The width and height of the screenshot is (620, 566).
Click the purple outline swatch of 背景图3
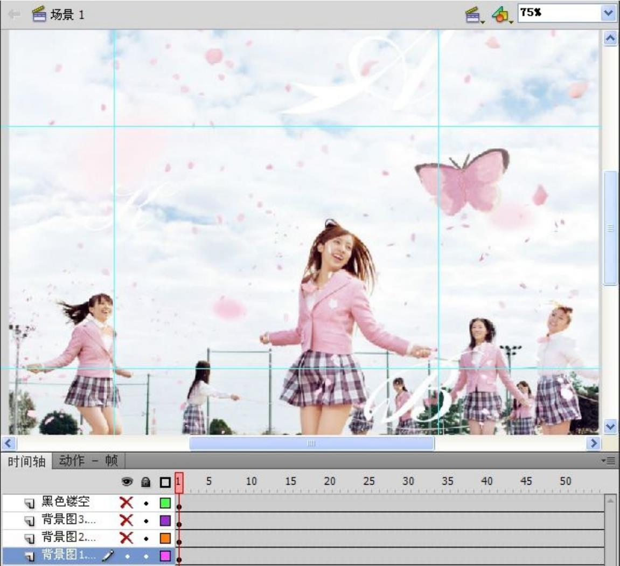point(165,521)
